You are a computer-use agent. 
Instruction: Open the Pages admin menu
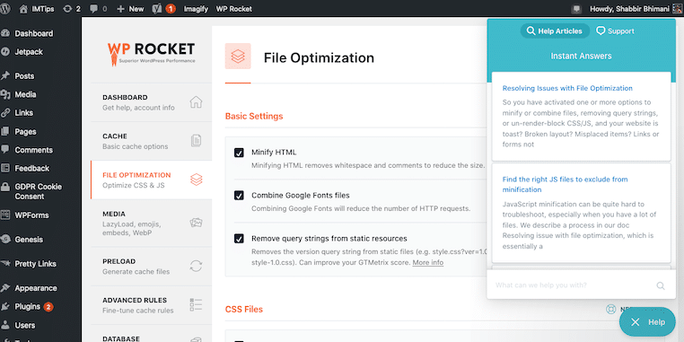(x=25, y=131)
